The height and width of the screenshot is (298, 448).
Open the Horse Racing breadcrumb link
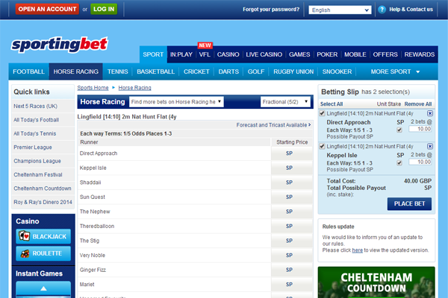coord(135,88)
